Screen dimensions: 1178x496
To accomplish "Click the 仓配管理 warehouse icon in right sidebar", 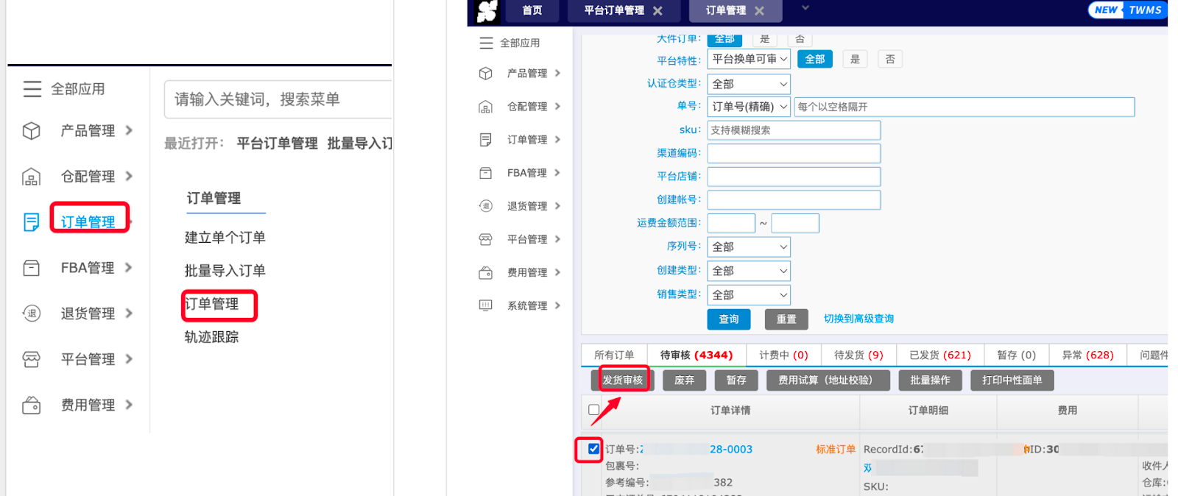I will point(485,107).
